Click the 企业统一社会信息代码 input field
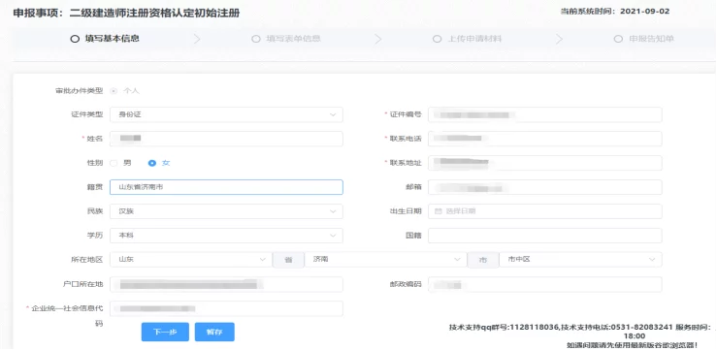This screenshot has width=717, height=350. (226, 308)
